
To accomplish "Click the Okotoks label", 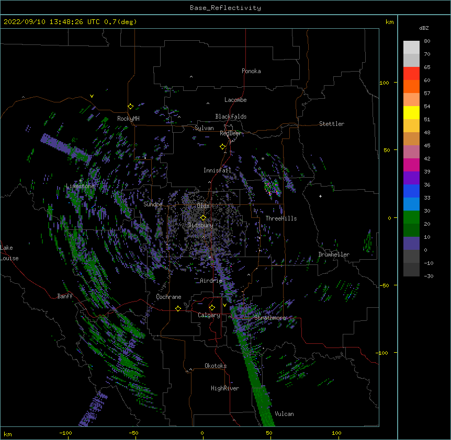I will click(216, 366).
